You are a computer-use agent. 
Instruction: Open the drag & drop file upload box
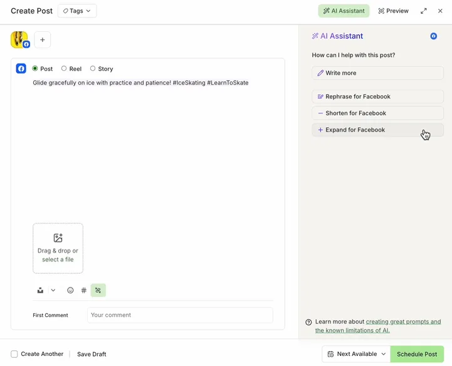pyautogui.click(x=58, y=248)
